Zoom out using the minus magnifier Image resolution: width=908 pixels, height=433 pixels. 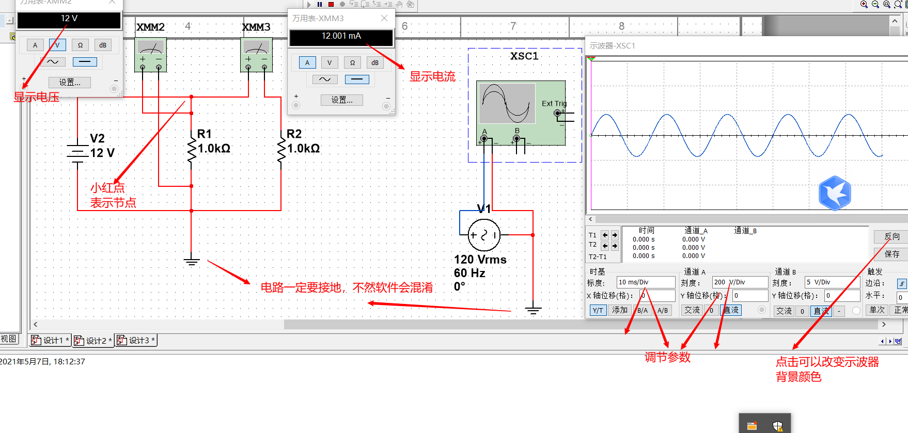coord(875,4)
